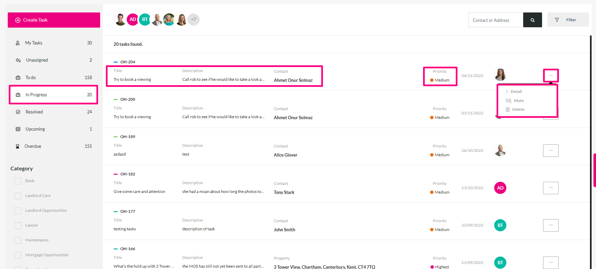Open Unassigned tasks in sidebar
The image size is (596, 269).
(x=54, y=60)
